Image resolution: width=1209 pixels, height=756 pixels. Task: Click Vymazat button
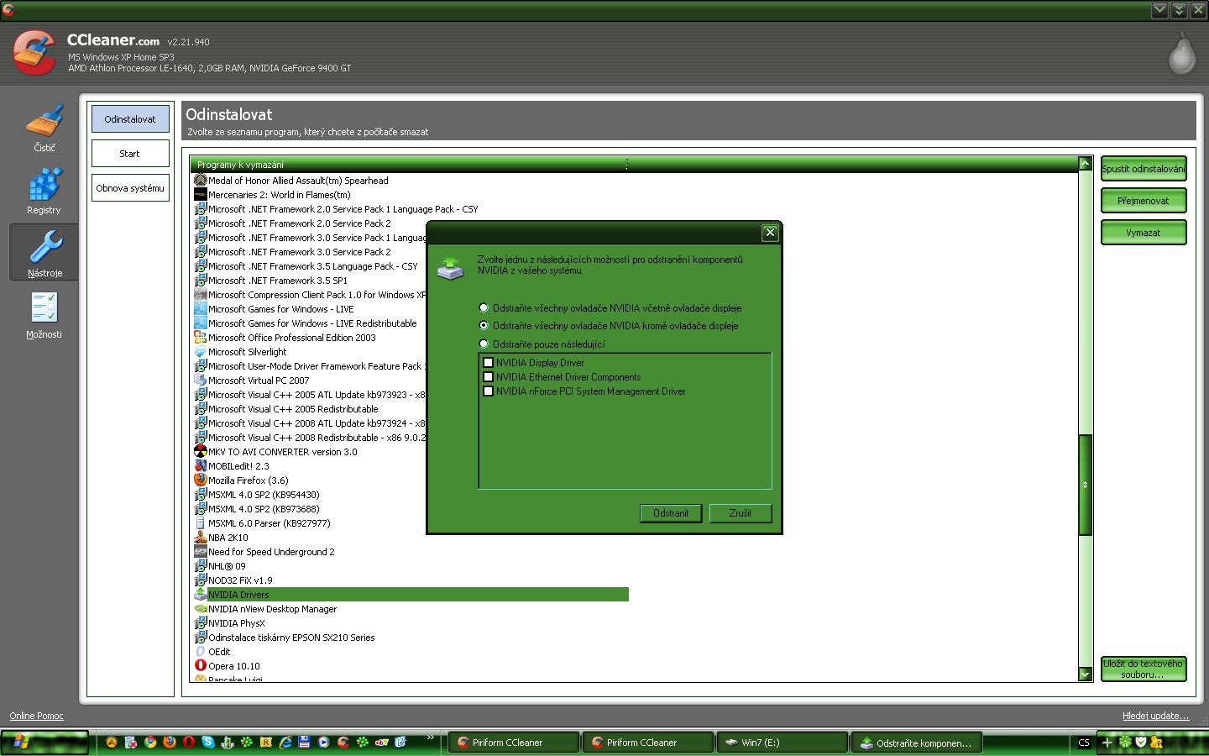[x=1144, y=233]
